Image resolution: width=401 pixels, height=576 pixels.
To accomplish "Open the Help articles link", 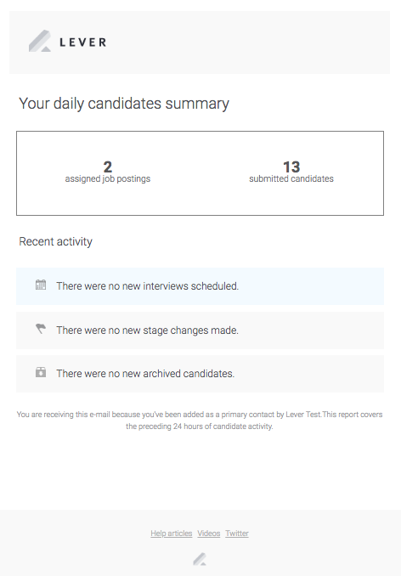I will tap(171, 534).
